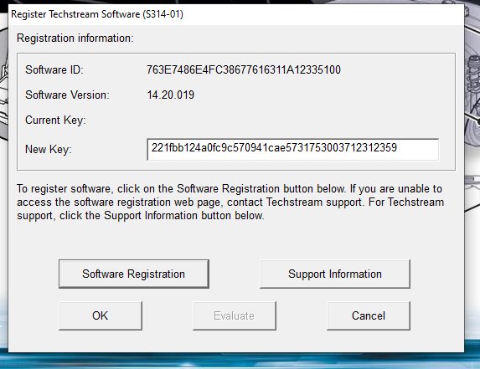The width and height of the screenshot is (480, 369).
Task: Click the 'Registration information:' heading label
Action: pos(75,38)
